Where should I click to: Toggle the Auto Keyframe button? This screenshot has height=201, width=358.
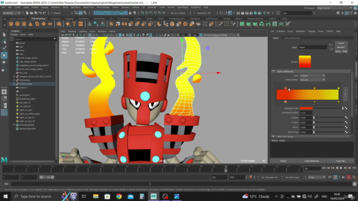[x=349, y=177]
